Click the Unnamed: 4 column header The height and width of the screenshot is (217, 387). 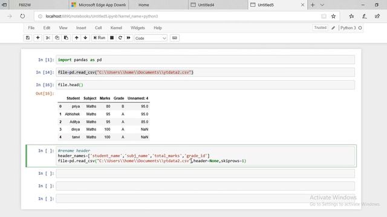click(x=138, y=98)
